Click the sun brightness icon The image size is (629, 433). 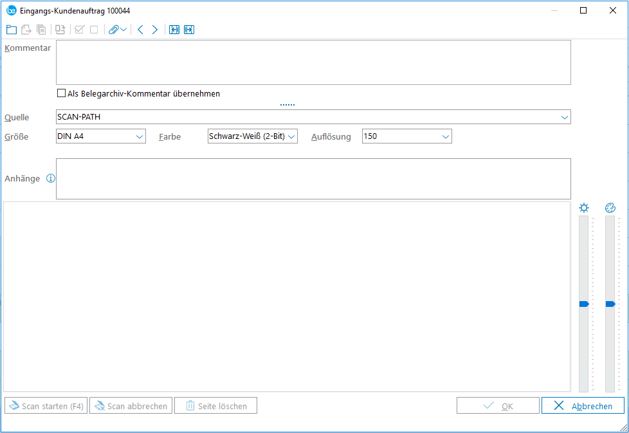583,208
